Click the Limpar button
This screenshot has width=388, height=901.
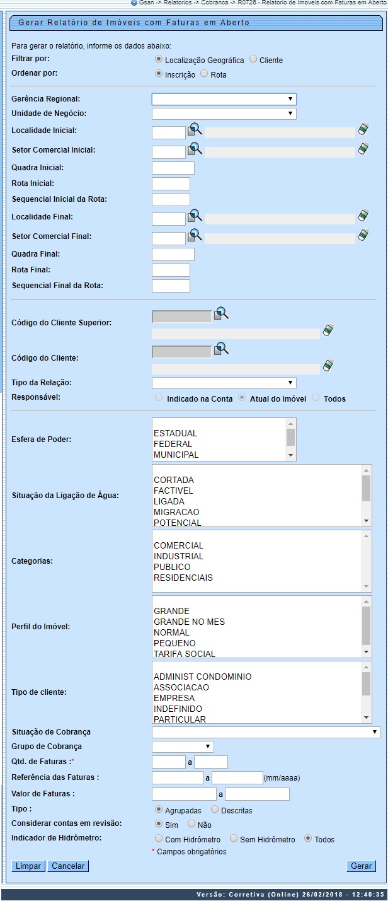tap(28, 866)
